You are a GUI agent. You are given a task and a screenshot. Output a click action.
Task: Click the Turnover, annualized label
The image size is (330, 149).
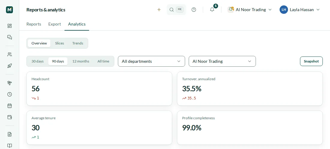pos(199,79)
